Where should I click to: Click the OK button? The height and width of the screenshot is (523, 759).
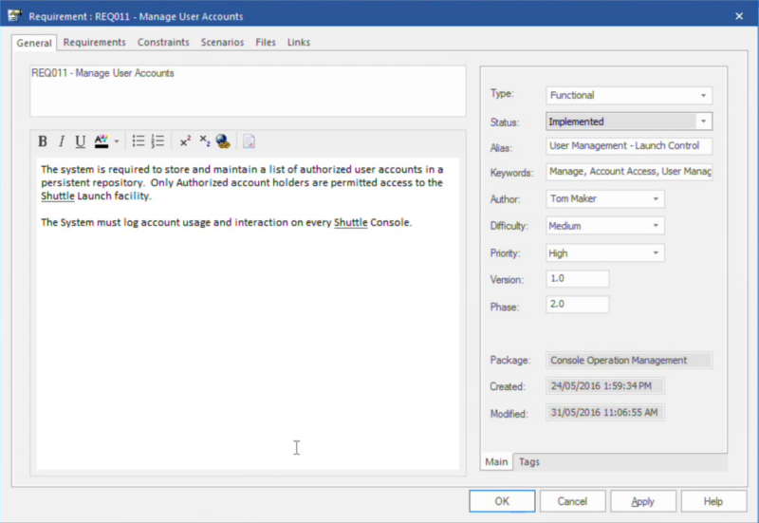tap(502, 501)
